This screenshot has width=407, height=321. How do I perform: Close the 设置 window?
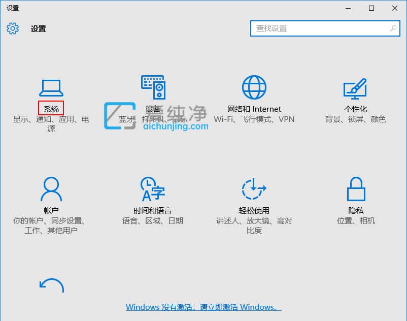(395, 8)
